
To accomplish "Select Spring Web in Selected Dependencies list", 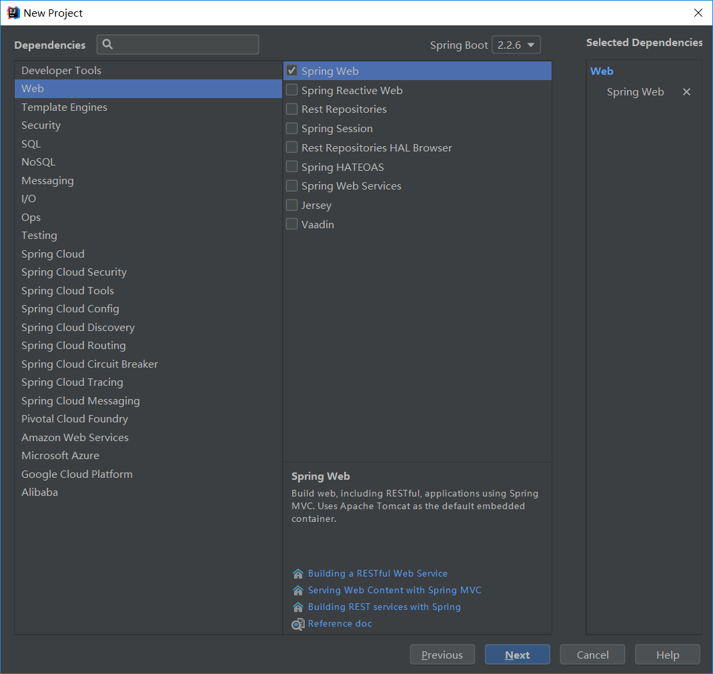I will click(x=635, y=92).
